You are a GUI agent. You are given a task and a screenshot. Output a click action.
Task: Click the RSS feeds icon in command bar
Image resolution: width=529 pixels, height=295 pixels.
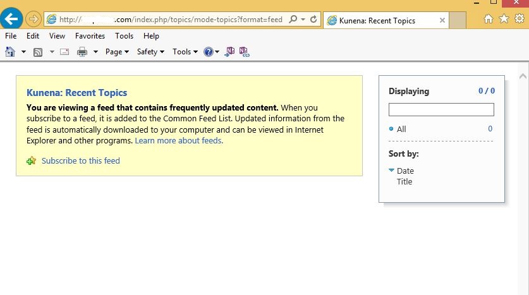[x=38, y=52]
